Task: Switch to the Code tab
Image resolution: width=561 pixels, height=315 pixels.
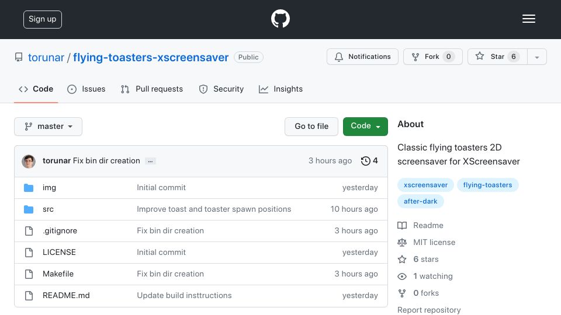Action: pyautogui.click(x=36, y=89)
